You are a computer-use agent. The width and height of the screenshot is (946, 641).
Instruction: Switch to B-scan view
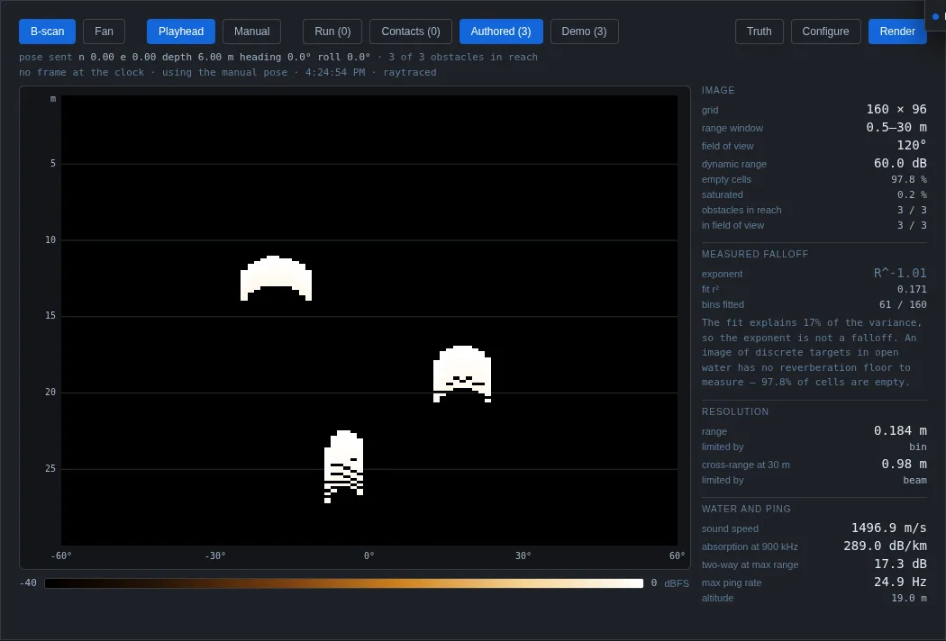[x=47, y=32]
